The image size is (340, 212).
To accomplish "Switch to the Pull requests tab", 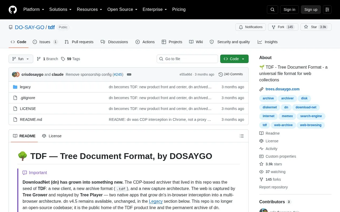I will (x=79, y=42).
